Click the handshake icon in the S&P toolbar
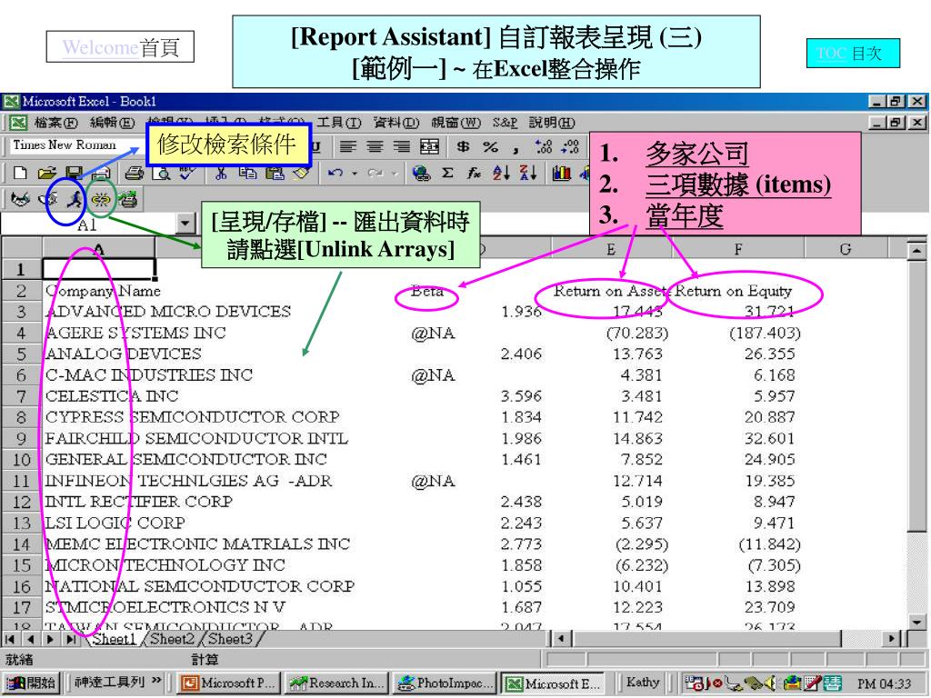The image size is (931, 698). [x=21, y=199]
